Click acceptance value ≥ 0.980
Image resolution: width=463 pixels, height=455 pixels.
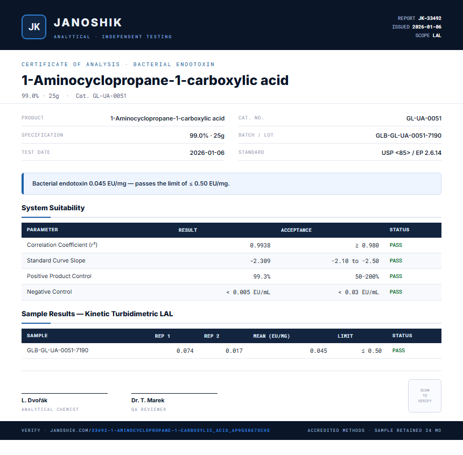(367, 245)
